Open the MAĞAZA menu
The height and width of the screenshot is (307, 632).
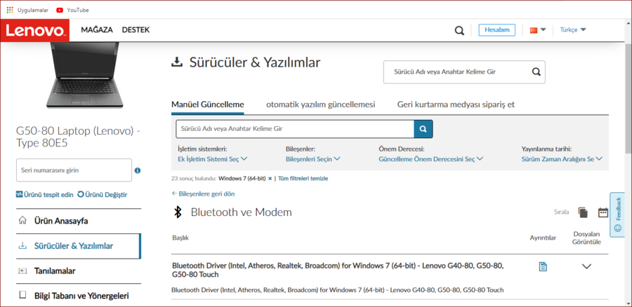[97, 29]
